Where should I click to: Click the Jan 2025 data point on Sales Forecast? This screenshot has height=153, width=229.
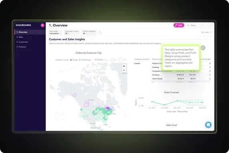[152, 102]
